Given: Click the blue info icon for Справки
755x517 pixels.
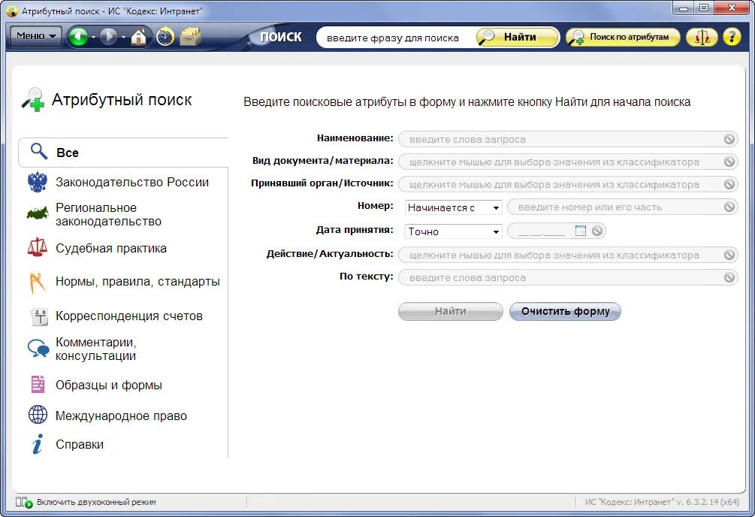Looking at the screenshot, I should [37, 444].
